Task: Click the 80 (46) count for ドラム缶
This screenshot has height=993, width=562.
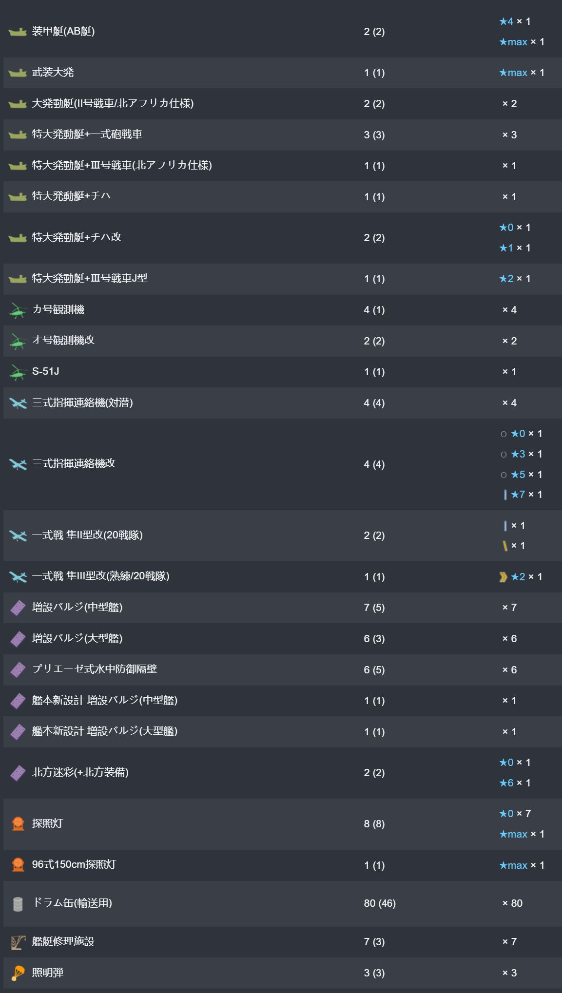Action: (x=380, y=904)
